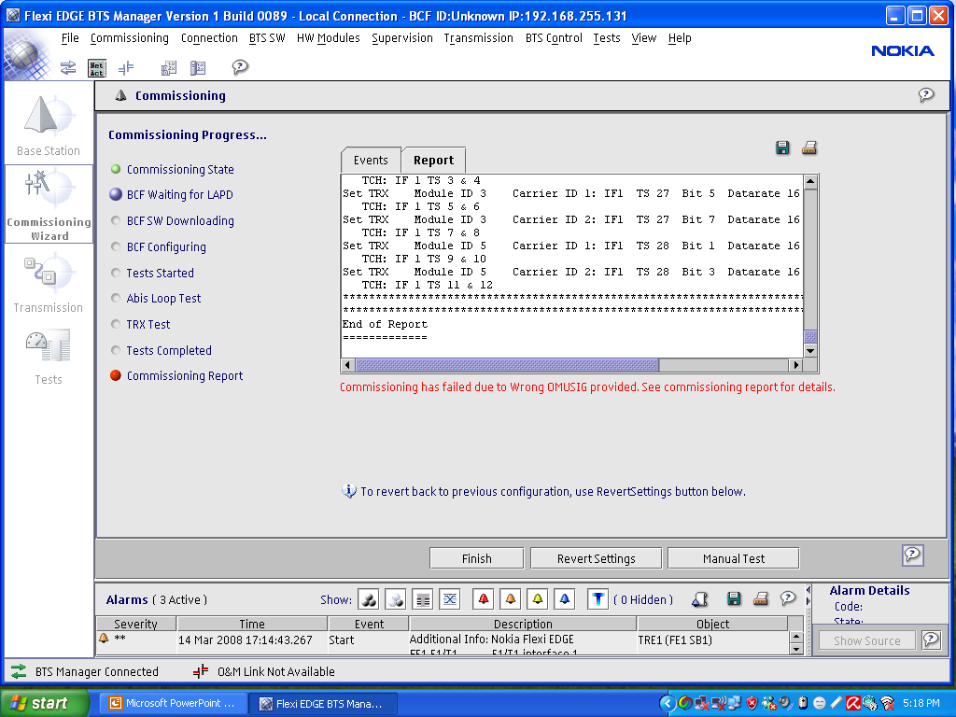Click the report horizontal scrollbar thumb
956x717 pixels.
pos(506,365)
